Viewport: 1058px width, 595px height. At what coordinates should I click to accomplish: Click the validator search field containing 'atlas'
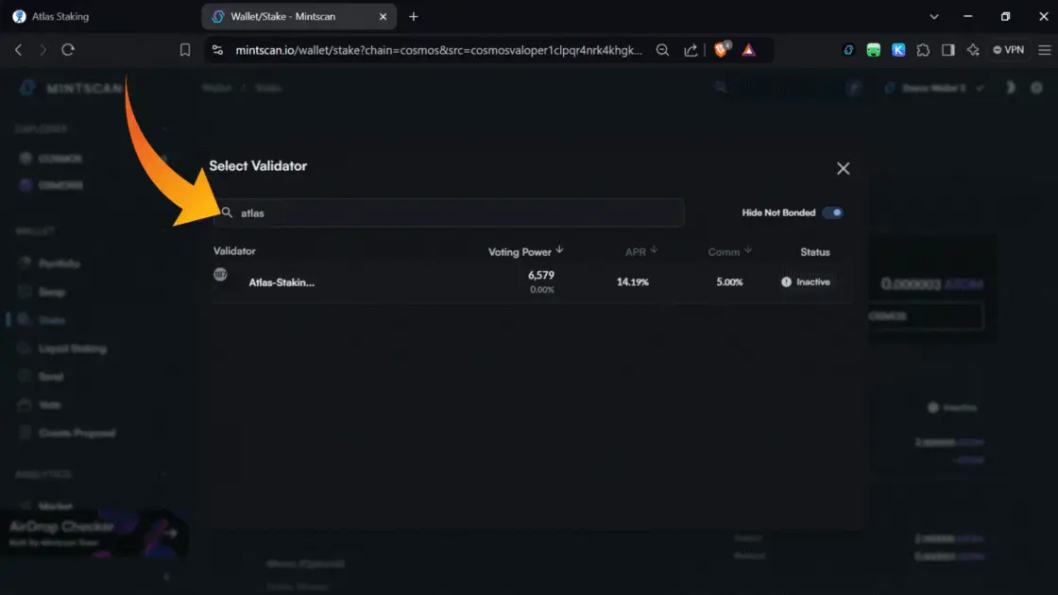tap(453, 212)
